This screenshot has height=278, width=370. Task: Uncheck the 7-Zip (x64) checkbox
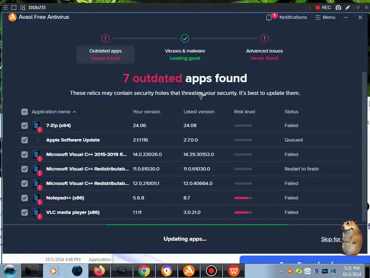tap(25, 126)
